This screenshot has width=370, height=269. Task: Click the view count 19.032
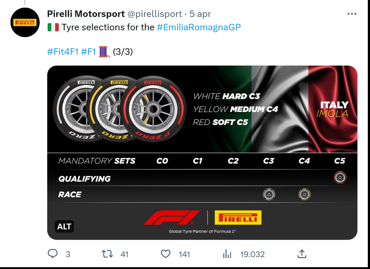click(x=252, y=254)
